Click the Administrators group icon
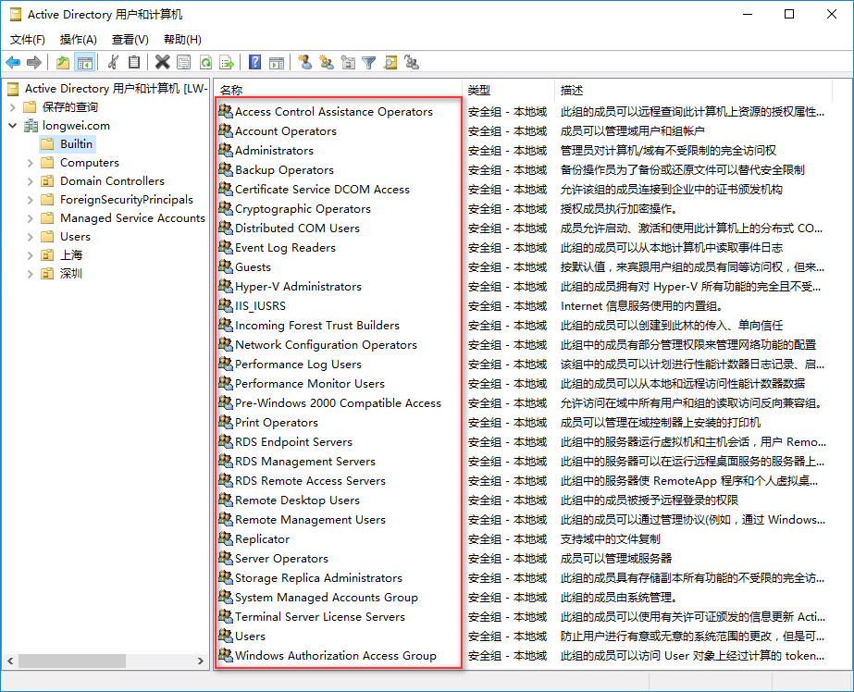Viewport: 854px width, 692px height. [226, 150]
